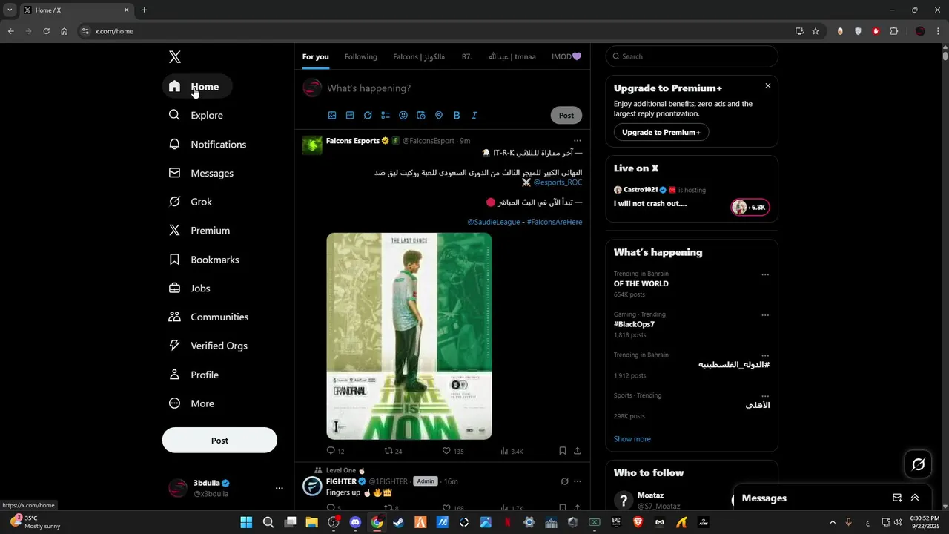The height and width of the screenshot is (534, 949).
Task: Open the #BlackOps7 trending topic
Action: 634,324
